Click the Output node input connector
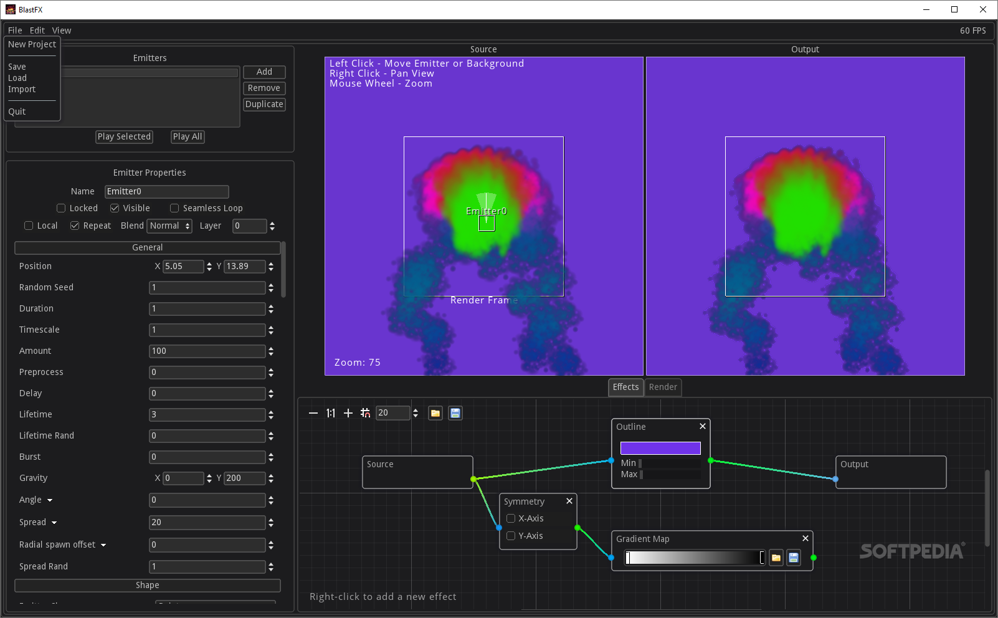The width and height of the screenshot is (998, 618). tap(835, 479)
